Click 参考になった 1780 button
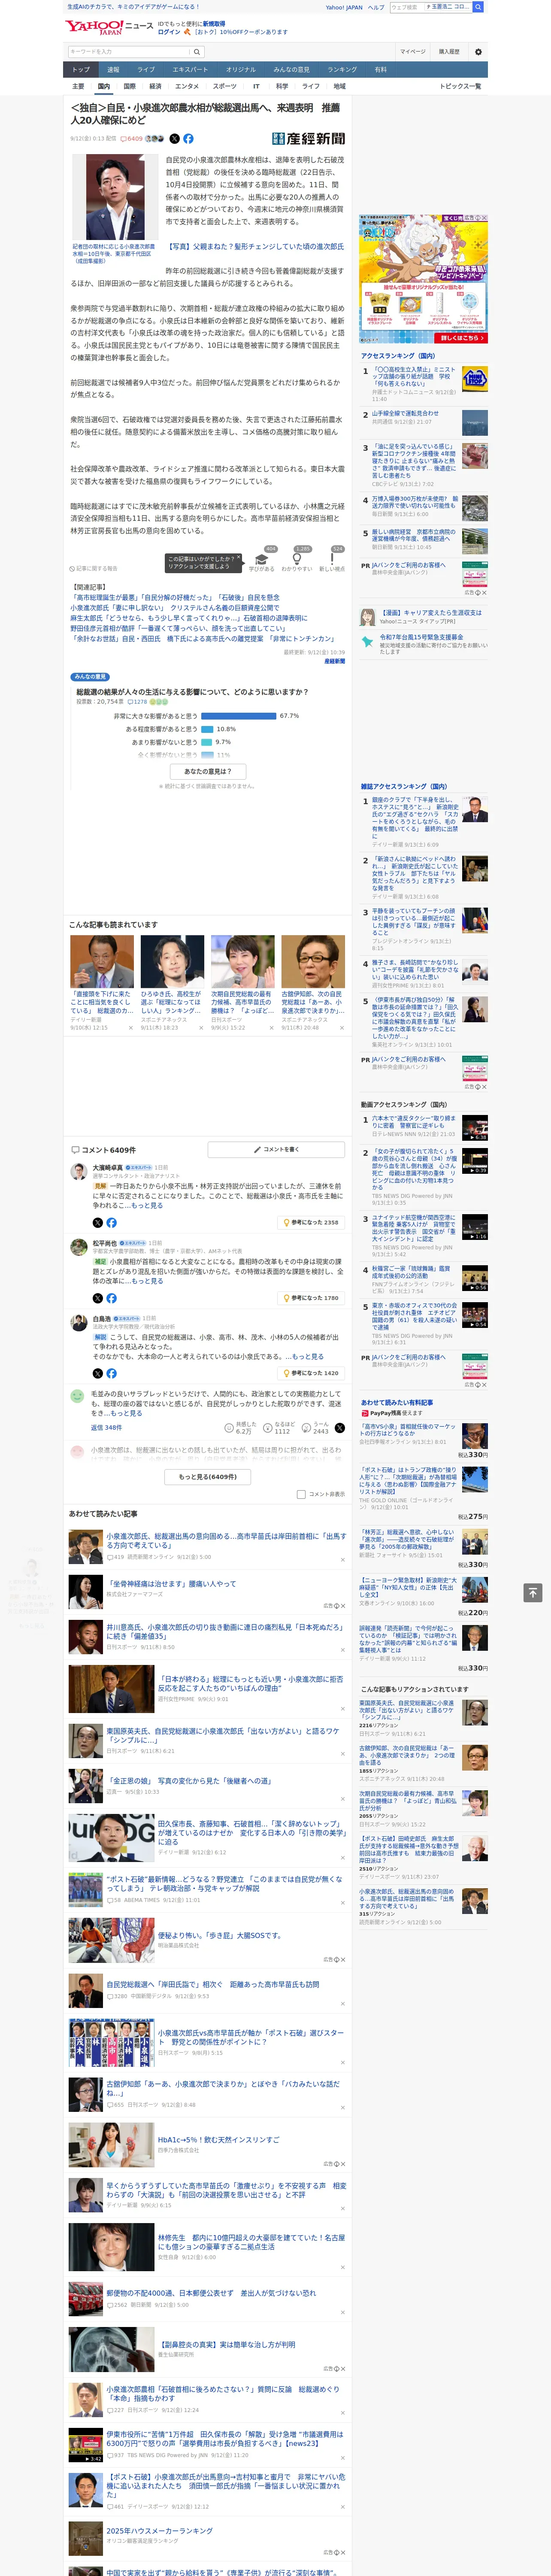This screenshot has height=2576, width=551. [311, 1298]
